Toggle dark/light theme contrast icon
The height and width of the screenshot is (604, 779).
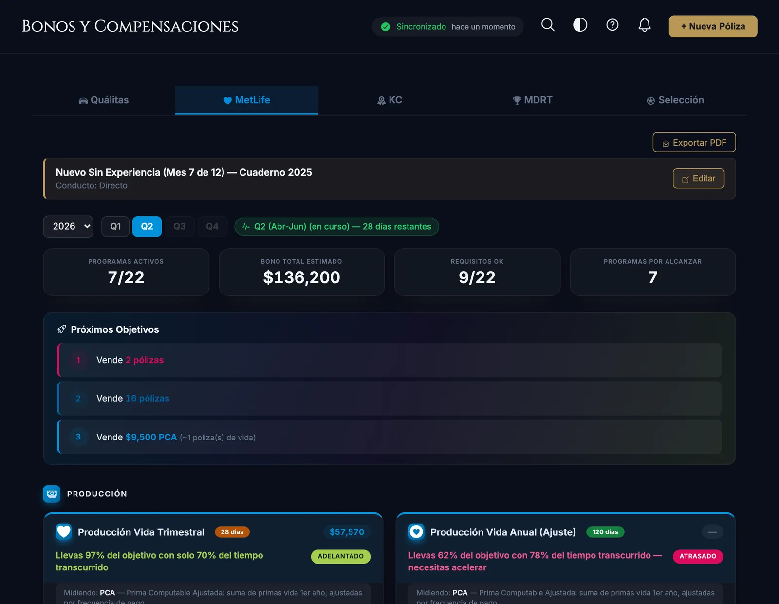click(580, 25)
